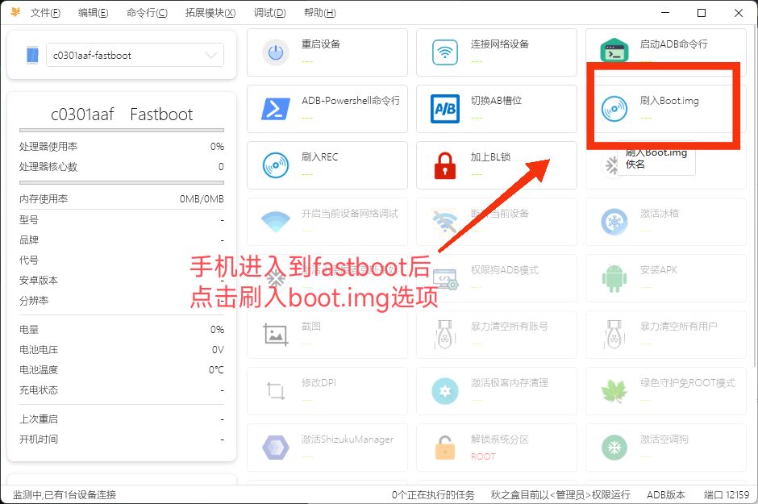Click the ADB-Powershell命令行 icon

pos(275,108)
